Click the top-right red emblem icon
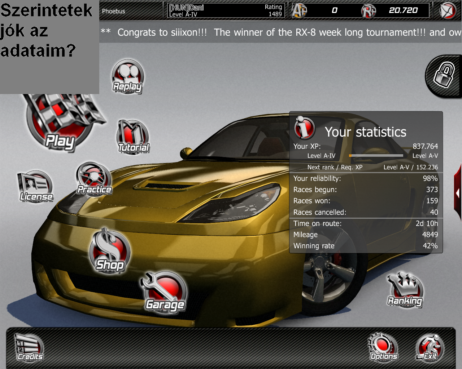Image resolution: width=462 pixels, height=369 pixels. [x=448, y=10]
